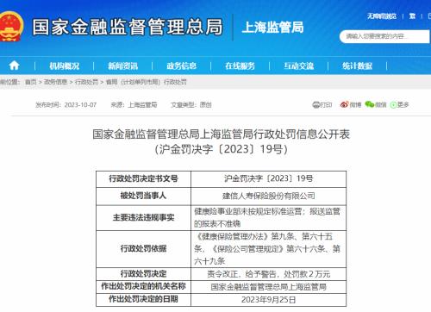Click source 上海监管局 in article meta
The image size is (431, 312).
[x=142, y=105]
